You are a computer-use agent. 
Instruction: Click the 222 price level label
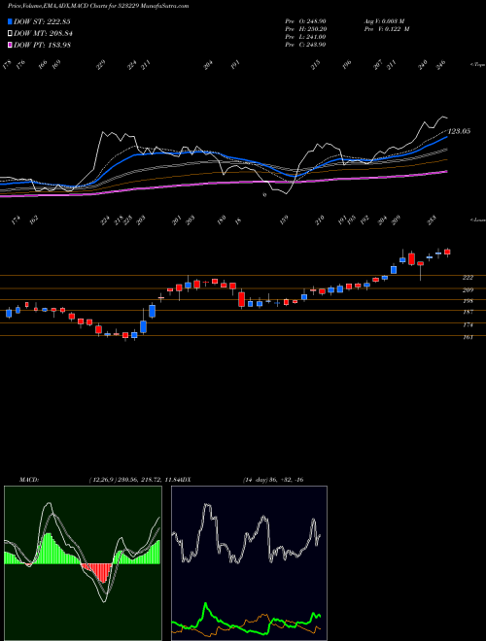coord(468,278)
